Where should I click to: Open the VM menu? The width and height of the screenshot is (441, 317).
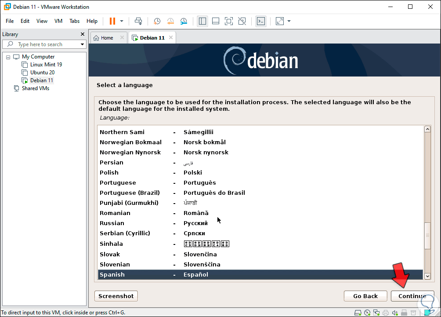click(58, 21)
